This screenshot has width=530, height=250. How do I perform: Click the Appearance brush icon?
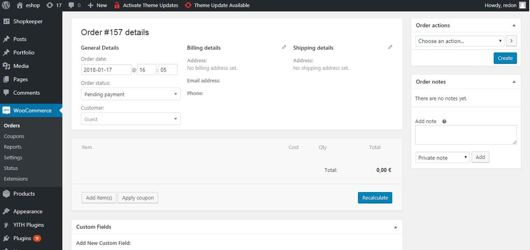(x=6, y=212)
